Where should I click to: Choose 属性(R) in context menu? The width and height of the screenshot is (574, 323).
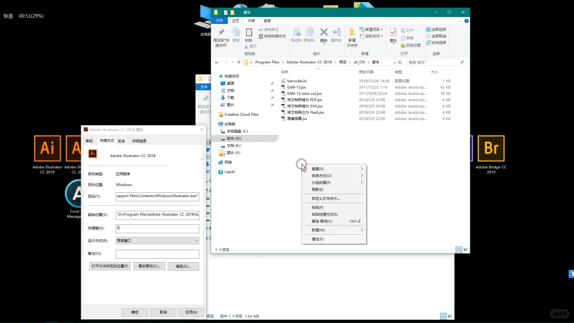pyautogui.click(x=334, y=239)
